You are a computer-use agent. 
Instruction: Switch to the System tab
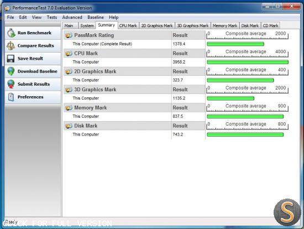pos(87,25)
